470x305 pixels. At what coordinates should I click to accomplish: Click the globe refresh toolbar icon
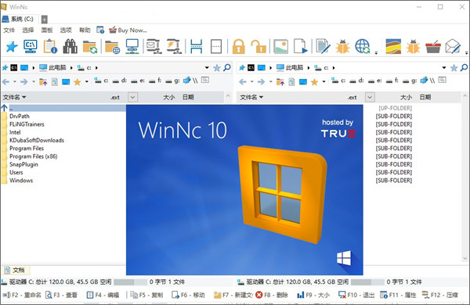click(363, 47)
